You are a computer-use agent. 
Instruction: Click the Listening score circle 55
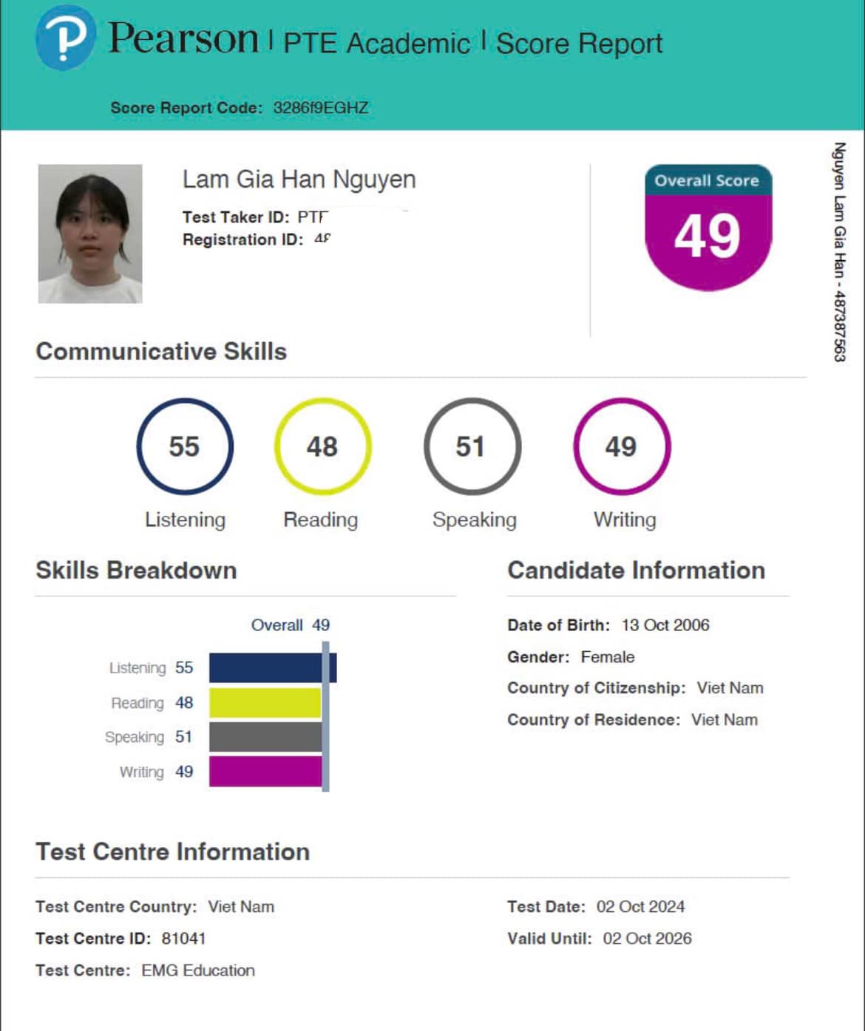[185, 446]
